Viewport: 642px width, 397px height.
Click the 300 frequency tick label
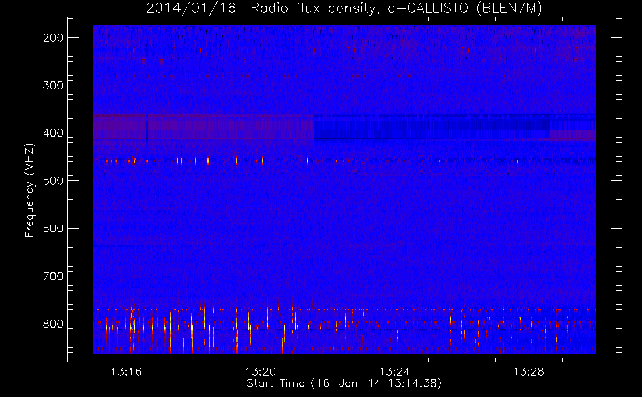[53, 85]
